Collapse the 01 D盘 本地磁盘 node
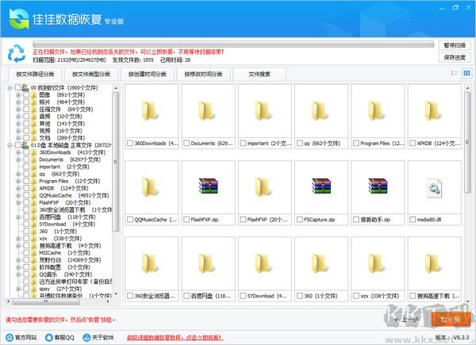Image resolution: width=476 pixels, height=345 pixels. click(10, 145)
